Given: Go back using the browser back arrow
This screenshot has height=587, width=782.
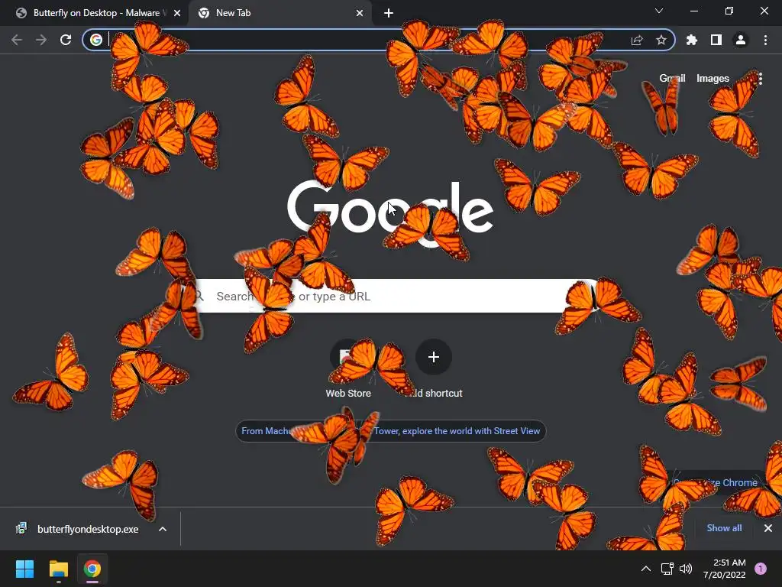Looking at the screenshot, I should coord(17,40).
